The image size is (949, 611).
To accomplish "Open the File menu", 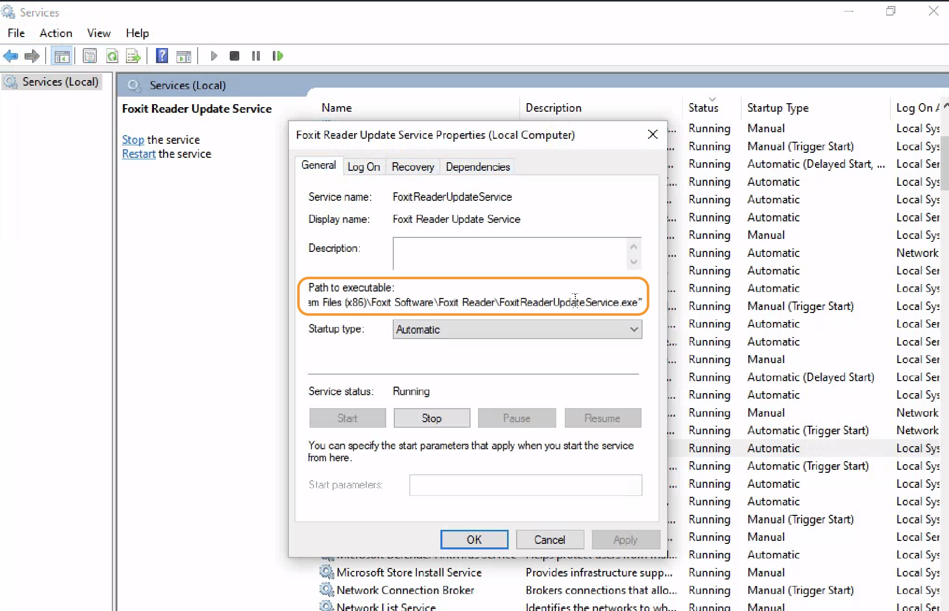I will click(16, 33).
